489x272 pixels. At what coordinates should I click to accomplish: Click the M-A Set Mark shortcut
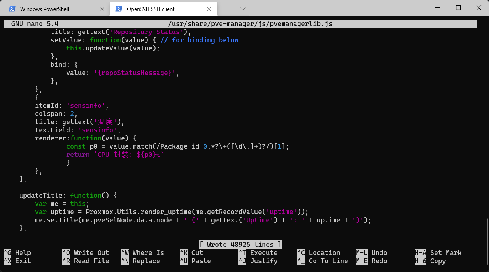click(x=438, y=253)
